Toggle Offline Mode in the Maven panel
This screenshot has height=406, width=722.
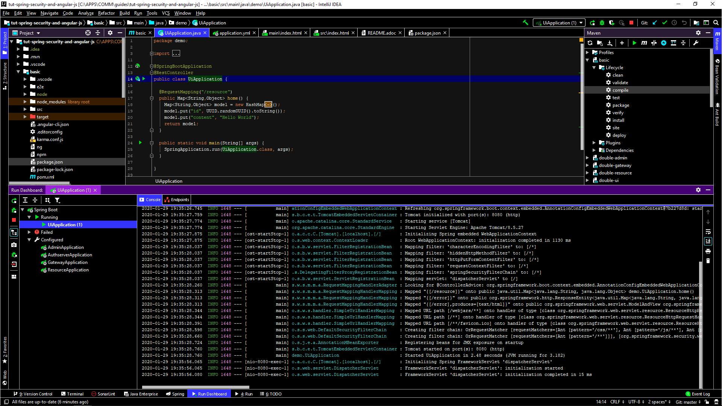click(x=664, y=43)
